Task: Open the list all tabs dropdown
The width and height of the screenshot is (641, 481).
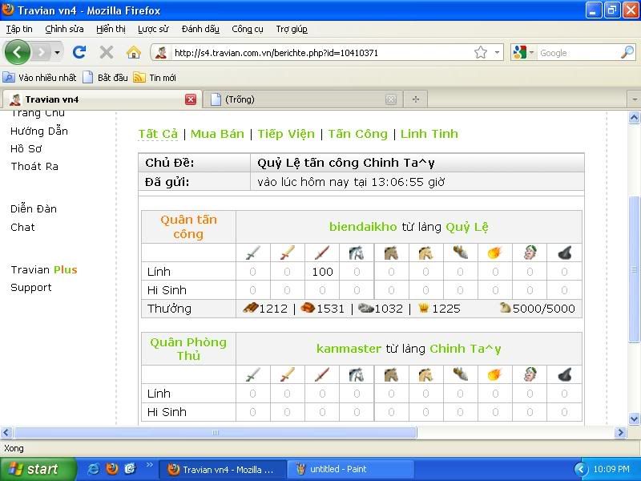Action: pos(634,99)
